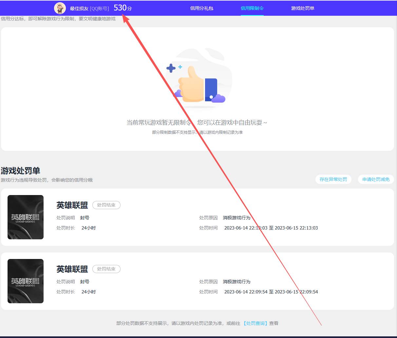This screenshot has height=338, width=397.
Task: Click the user avatar in the top bar
Action: click(x=60, y=8)
